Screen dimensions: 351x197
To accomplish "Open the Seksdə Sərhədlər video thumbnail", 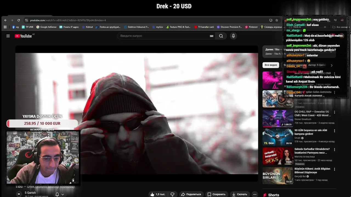I will (x=278, y=156).
